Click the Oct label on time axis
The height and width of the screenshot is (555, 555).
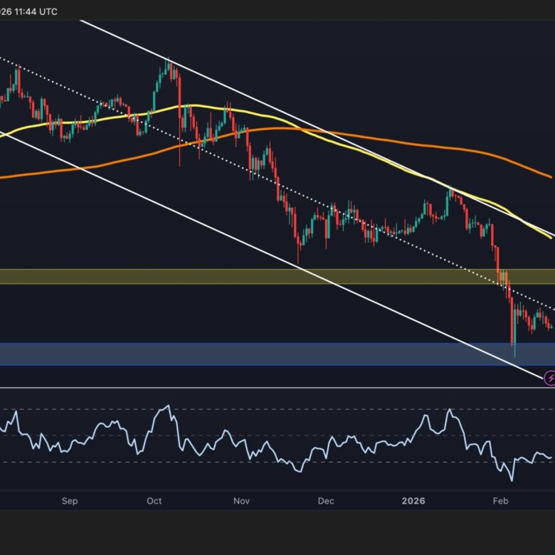coord(154,501)
